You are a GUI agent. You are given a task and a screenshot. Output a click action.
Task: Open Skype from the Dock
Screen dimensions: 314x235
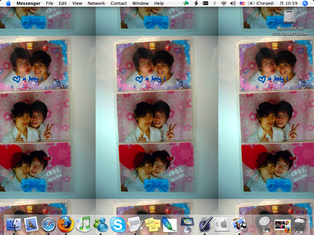[118, 225]
